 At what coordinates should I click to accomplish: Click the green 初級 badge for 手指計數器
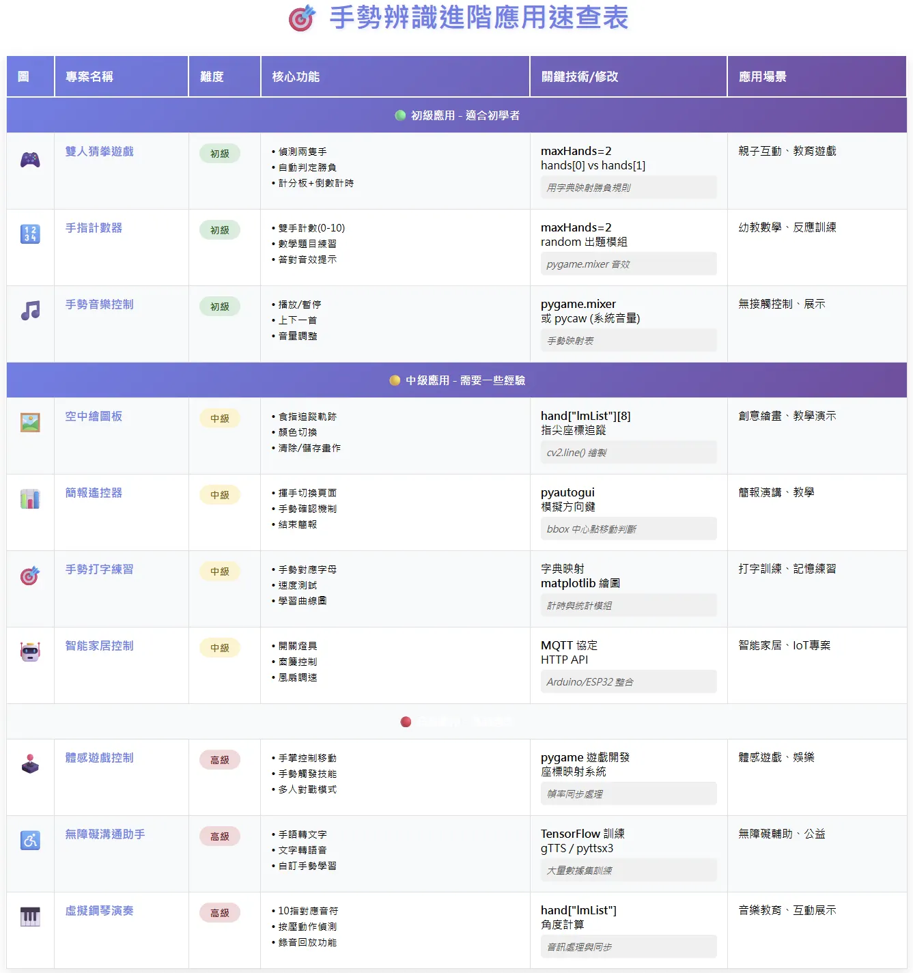220,230
